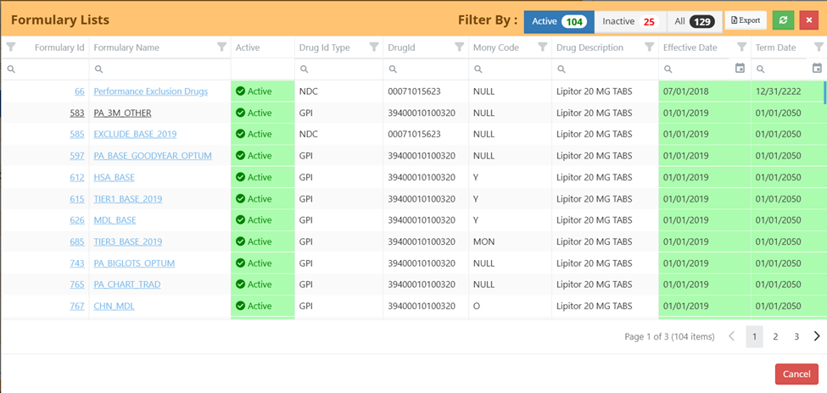Show All formulary lists filter

(x=693, y=21)
